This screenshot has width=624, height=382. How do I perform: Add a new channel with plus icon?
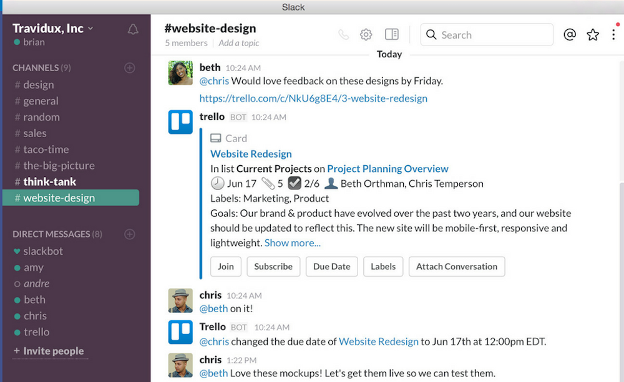tap(130, 68)
